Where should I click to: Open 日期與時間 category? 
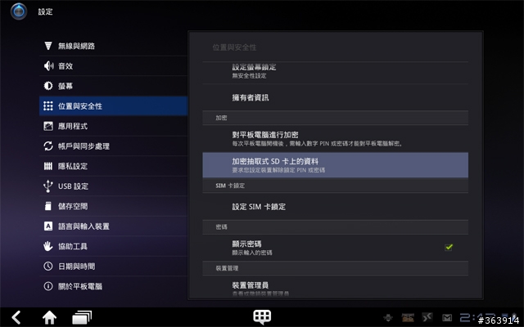tap(113, 266)
